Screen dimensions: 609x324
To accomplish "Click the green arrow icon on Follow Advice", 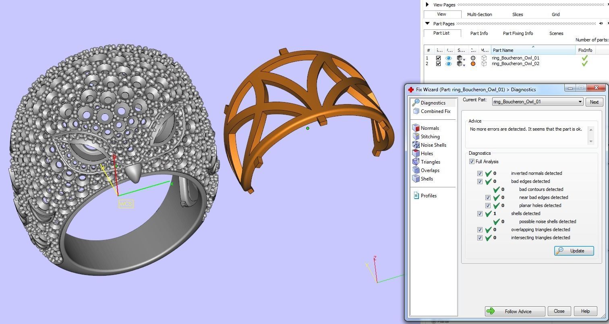I will pyautogui.click(x=491, y=311).
